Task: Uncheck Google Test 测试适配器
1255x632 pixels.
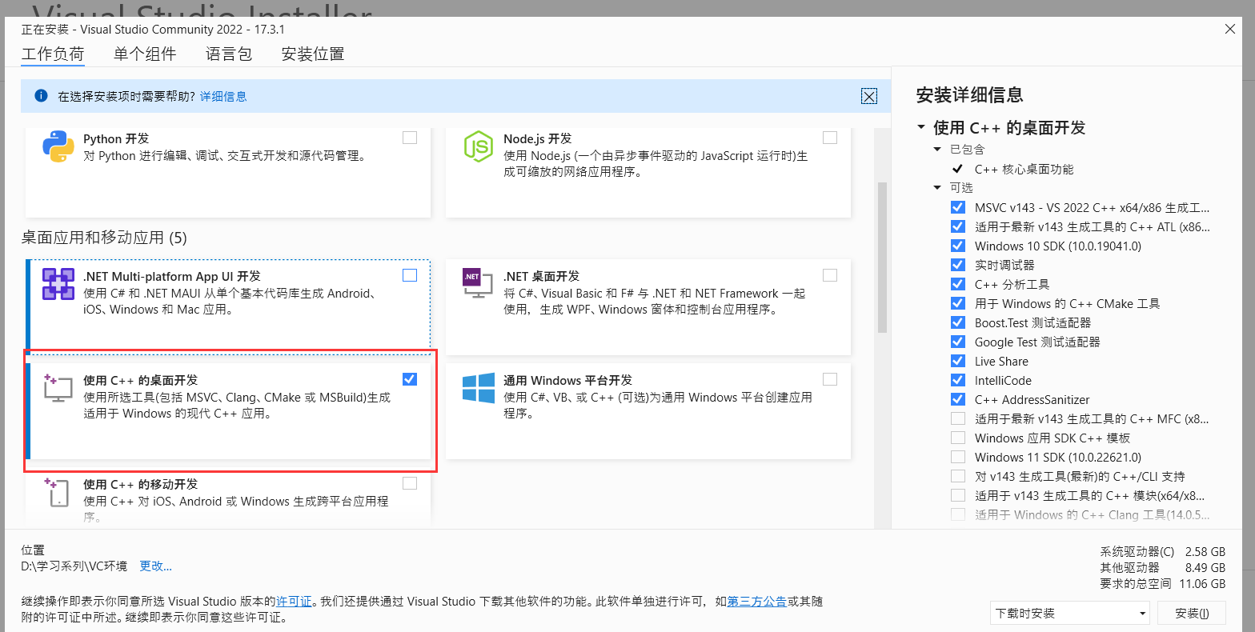Action: (958, 342)
